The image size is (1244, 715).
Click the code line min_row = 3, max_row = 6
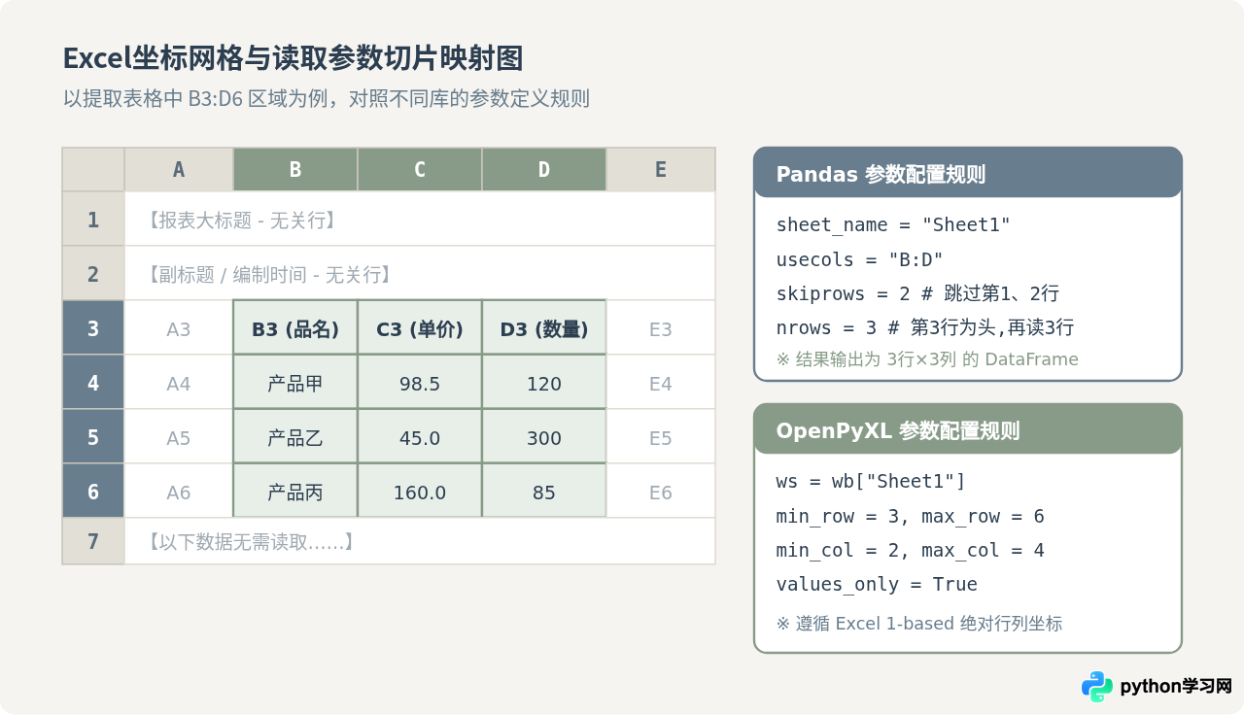[x=910, y=516]
